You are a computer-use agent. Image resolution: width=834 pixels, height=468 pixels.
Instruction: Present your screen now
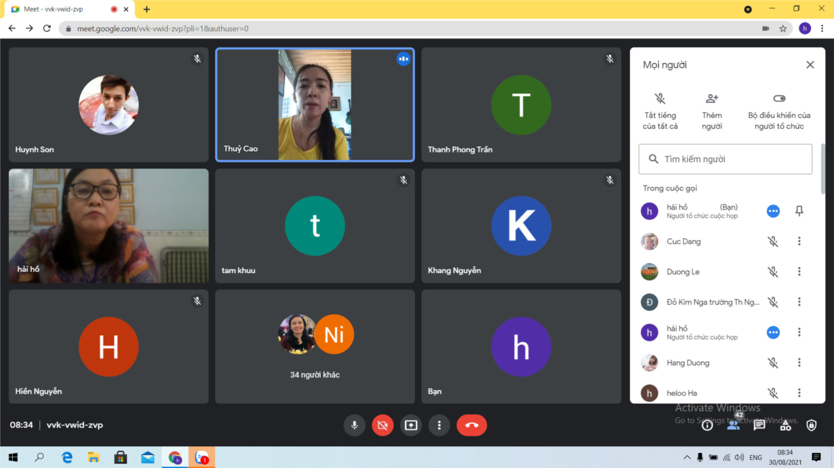pos(411,425)
